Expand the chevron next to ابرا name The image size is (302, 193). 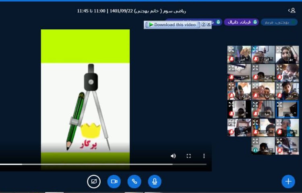[x=271, y=58]
